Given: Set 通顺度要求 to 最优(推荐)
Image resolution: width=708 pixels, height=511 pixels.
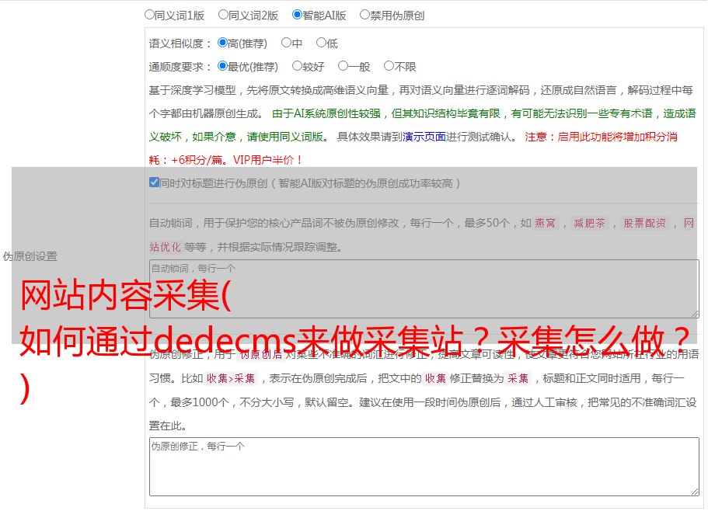Looking at the screenshot, I should (x=222, y=66).
